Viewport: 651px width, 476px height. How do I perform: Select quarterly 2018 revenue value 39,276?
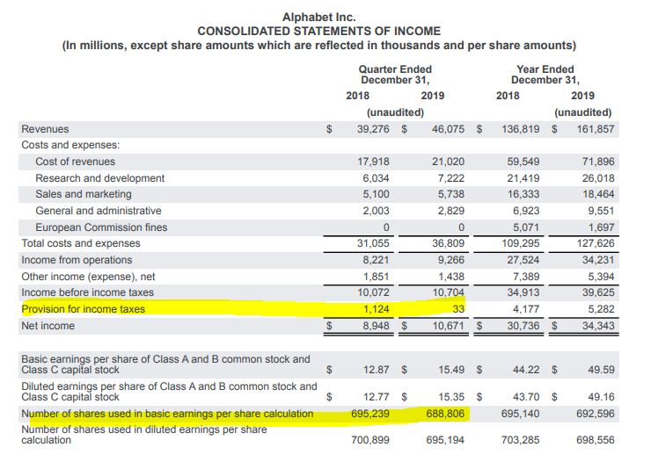point(373,129)
